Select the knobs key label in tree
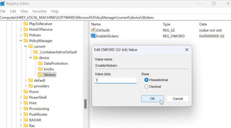Image resolution: width=231 pixels, height=128 pixels. point(49,69)
